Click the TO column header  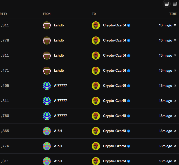coord(94,14)
